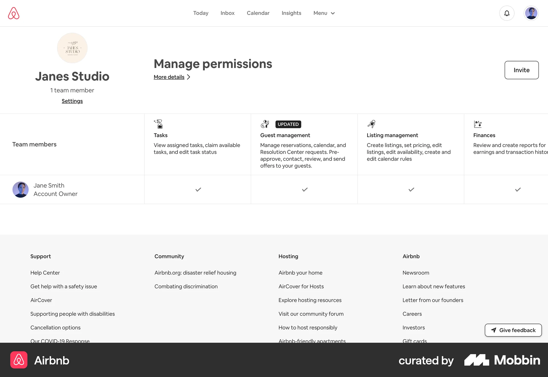Open the Calendar from the top navigation
The width and height of the screenshot is (548, 377).
(x=258, y=13)
